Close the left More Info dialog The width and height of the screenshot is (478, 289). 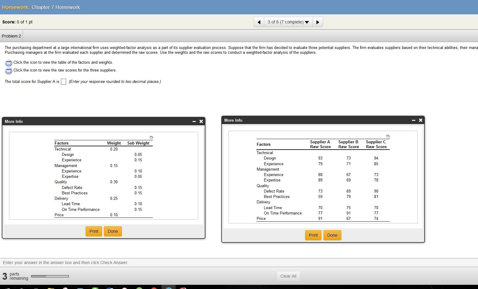(201, 122)
